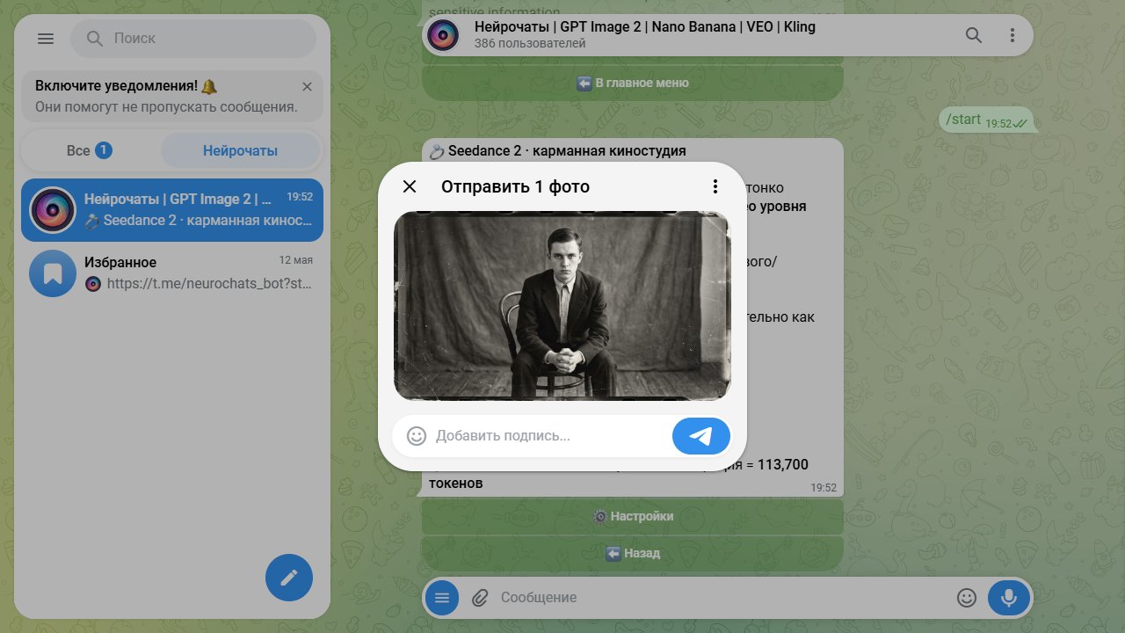This screenshot has width=1125, height=633.
Task: Send the photo with the paper plane button
Action: point(701,435)
